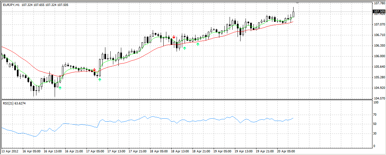The height and width of the screenshot is (155, 386).
Task: Click the 16 Apr 05:00 time label
Action: 31,151
